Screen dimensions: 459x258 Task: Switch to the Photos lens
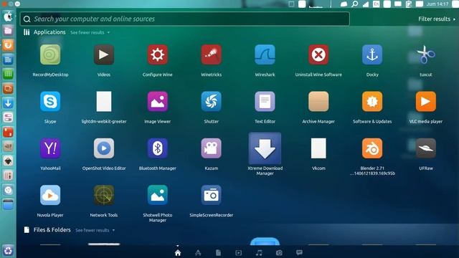point(279,253)
